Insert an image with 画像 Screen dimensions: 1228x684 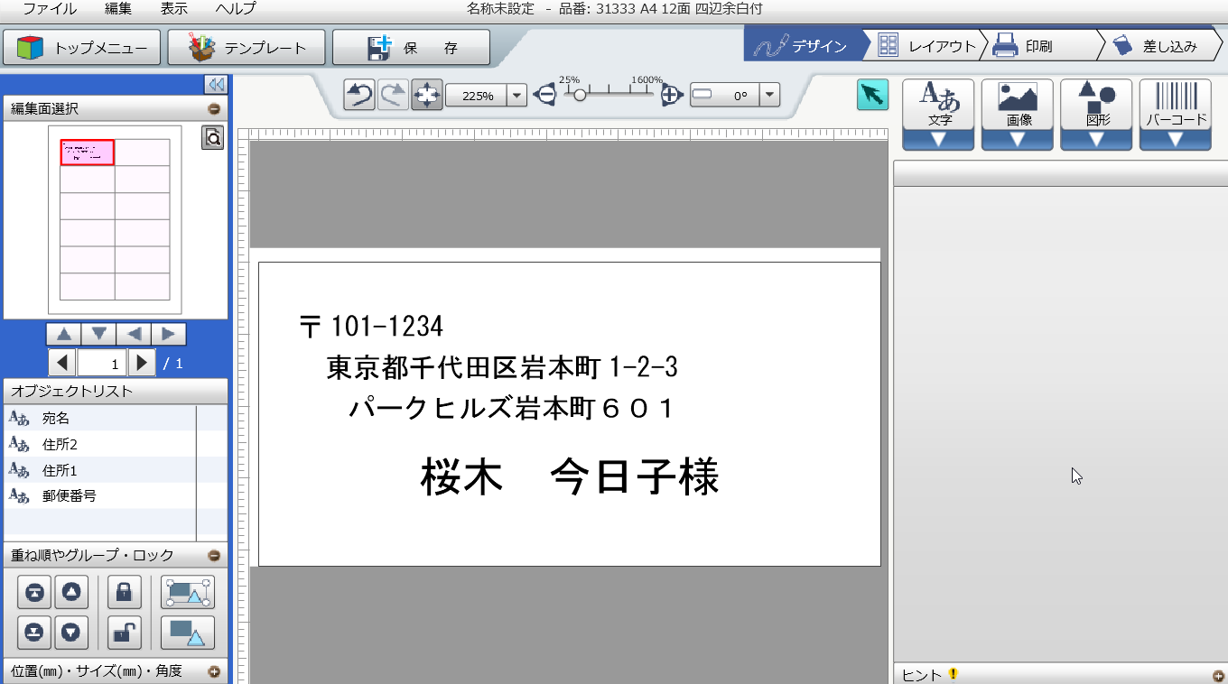click(1018, 105)
